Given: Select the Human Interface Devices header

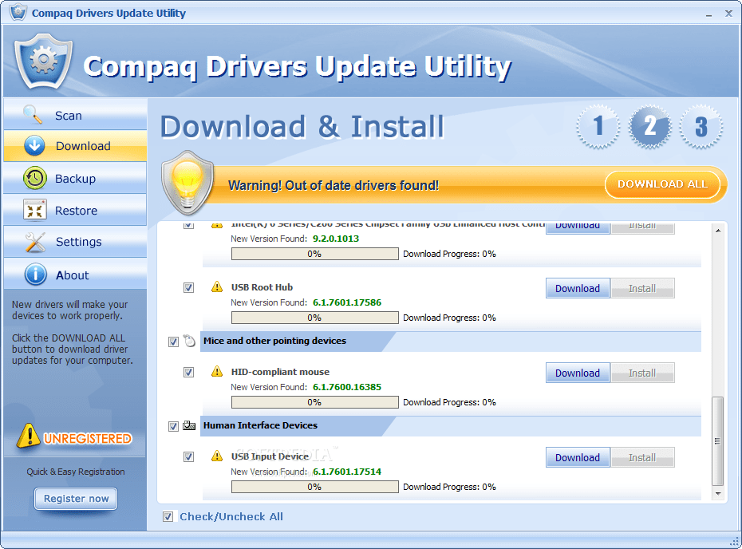Looking at the screenshot, I should [x=451, y=426].
